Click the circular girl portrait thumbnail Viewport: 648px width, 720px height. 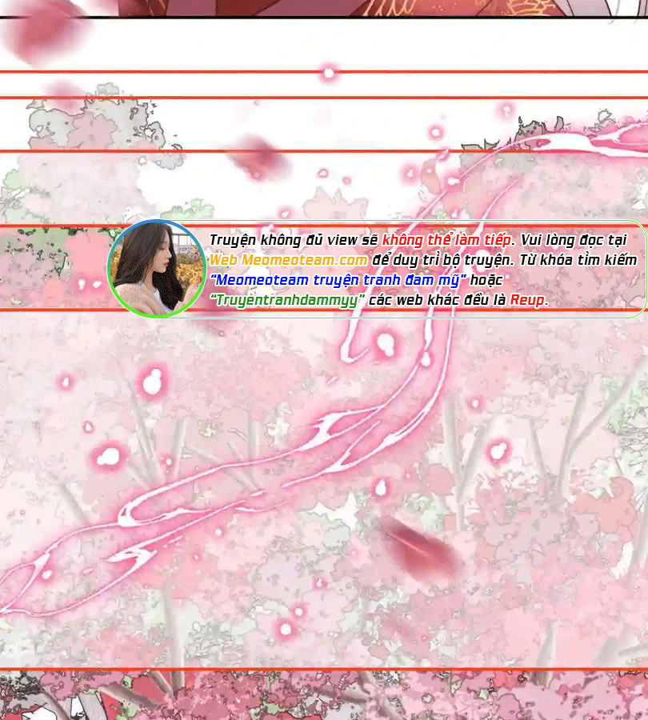point(157,269)
